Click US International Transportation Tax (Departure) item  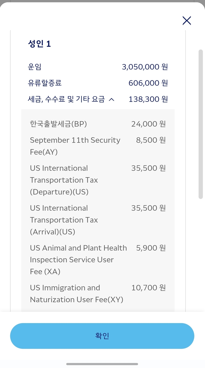point(64,180)
